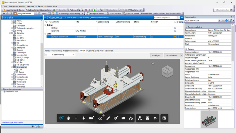Toggle the select-all checkbox in column header

point(175,22)
